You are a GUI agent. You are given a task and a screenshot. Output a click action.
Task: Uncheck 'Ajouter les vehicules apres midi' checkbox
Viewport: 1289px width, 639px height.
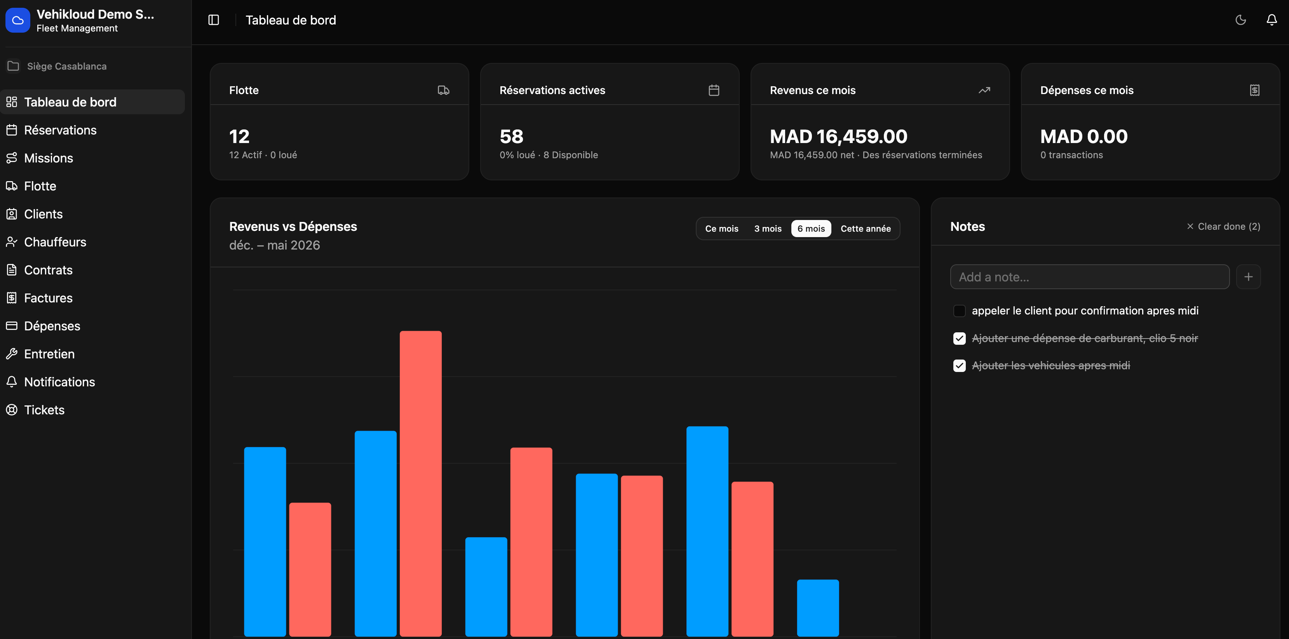click(959, 366)
